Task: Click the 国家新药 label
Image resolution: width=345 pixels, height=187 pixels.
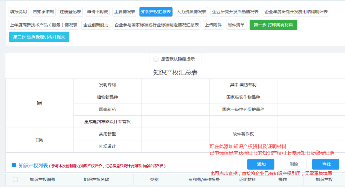Action: [x=107, y=110]
